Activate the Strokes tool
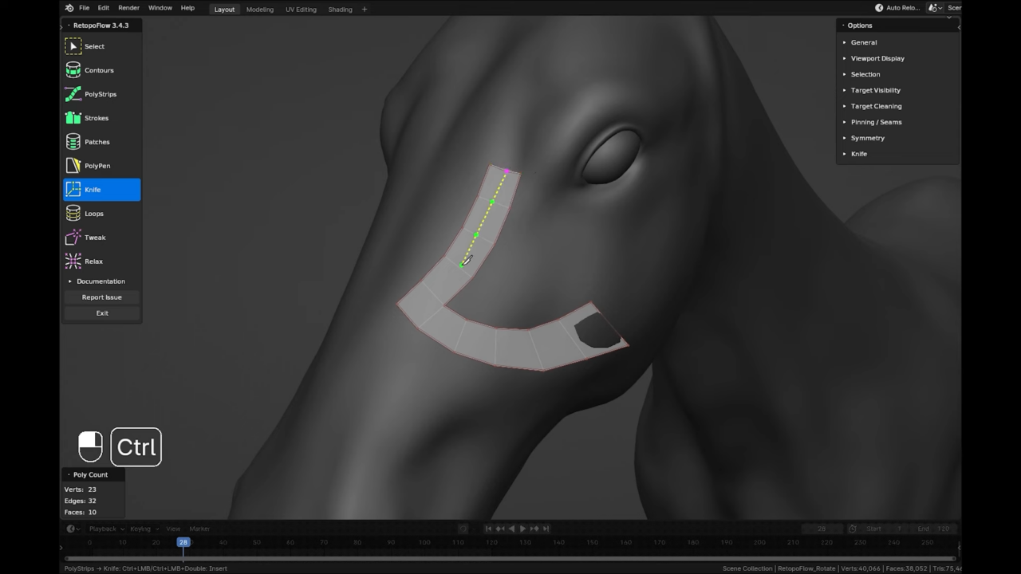Screen dimensions: 1021x574 tap(96, 118)
